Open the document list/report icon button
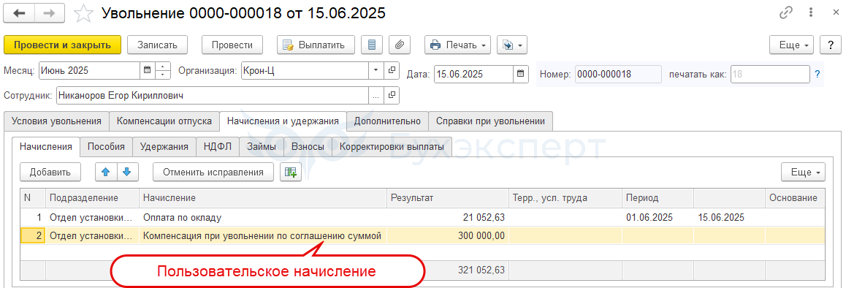 point(371,45)
